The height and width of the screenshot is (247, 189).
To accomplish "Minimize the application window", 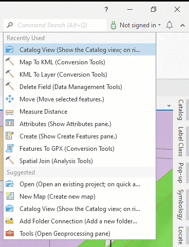I will 130,9.
